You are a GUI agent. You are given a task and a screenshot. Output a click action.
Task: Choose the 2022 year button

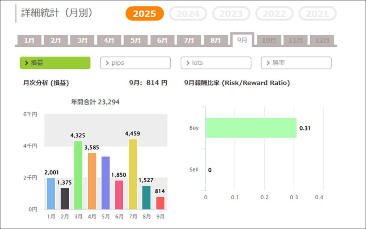(x=274, y=14)
